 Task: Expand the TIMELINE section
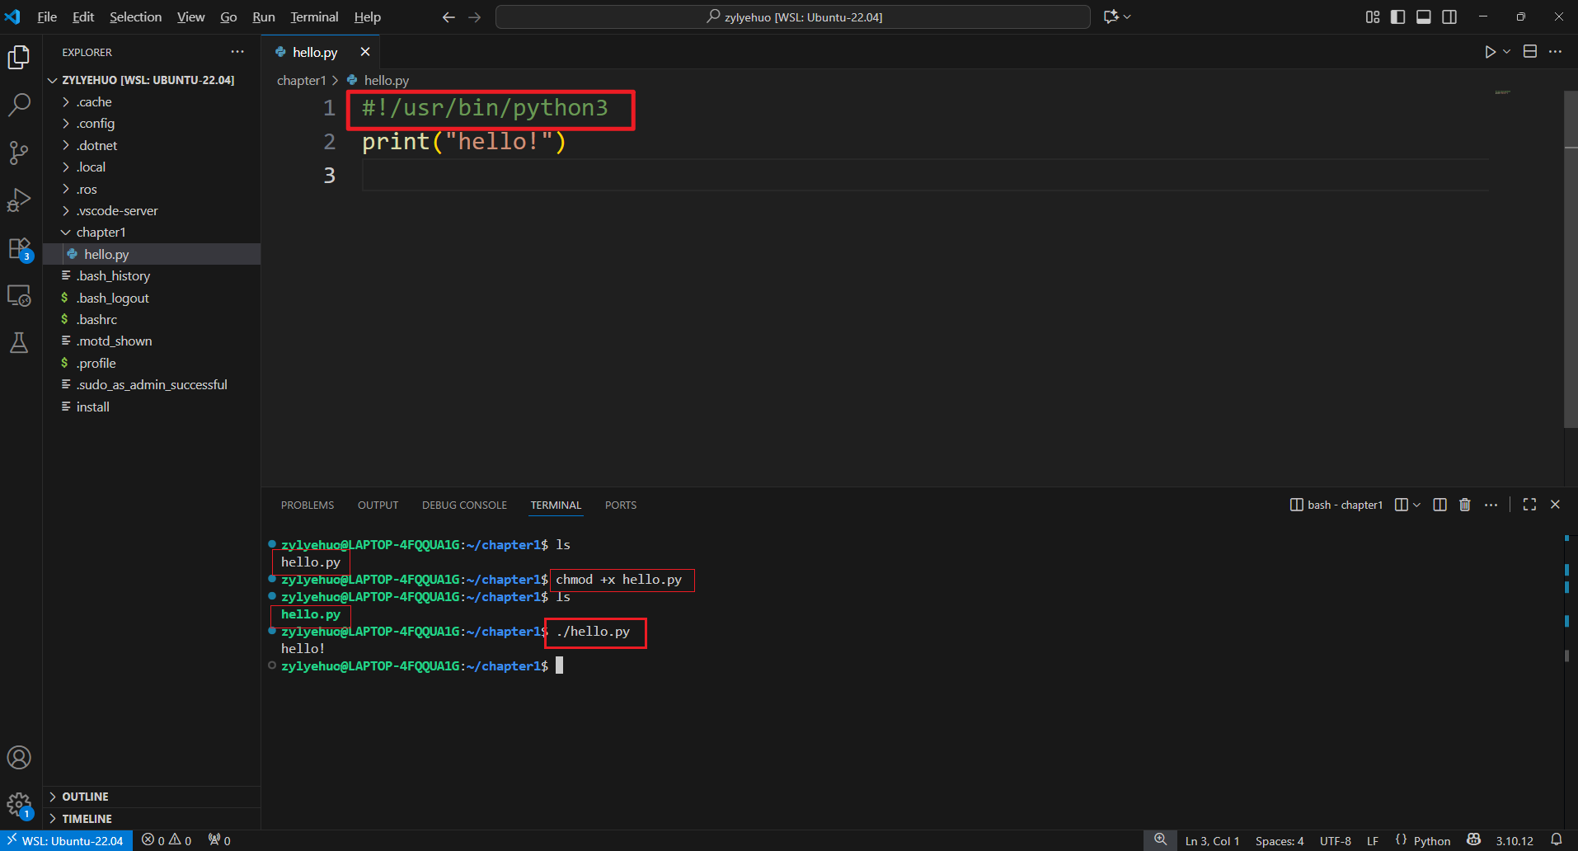[x=152, y=819]
